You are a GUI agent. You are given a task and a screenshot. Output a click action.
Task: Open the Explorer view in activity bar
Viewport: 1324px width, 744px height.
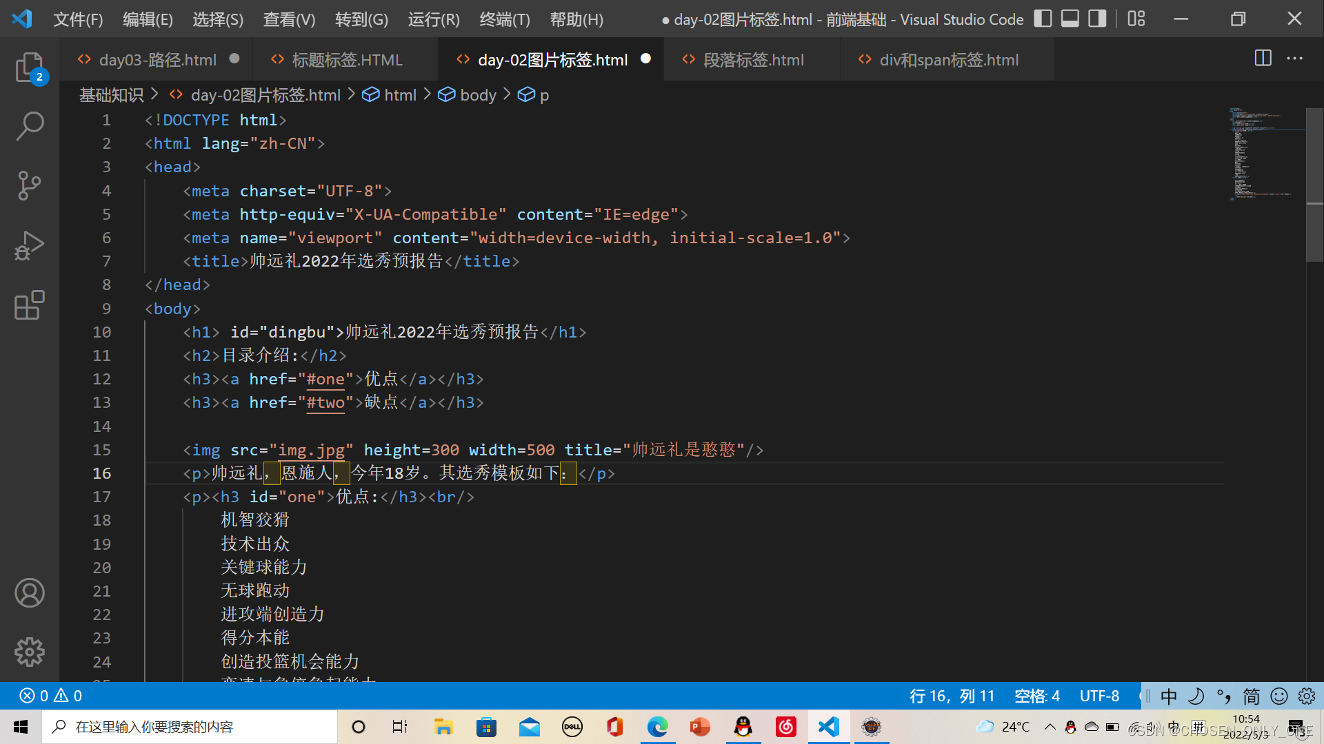coord(30,68)
